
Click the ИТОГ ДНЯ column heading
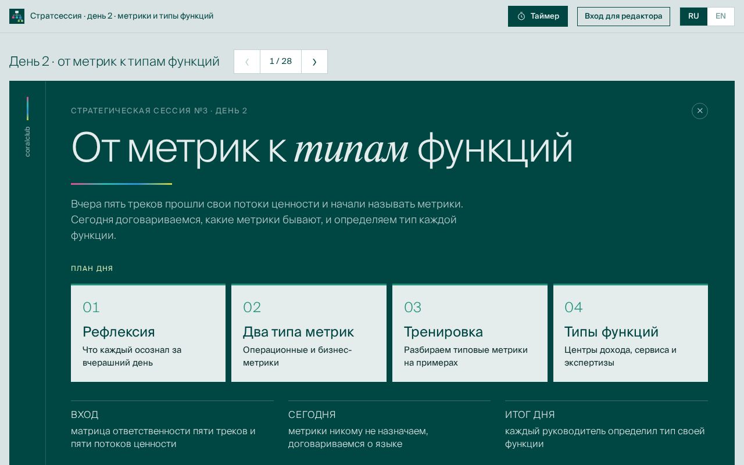coord(530,415)
